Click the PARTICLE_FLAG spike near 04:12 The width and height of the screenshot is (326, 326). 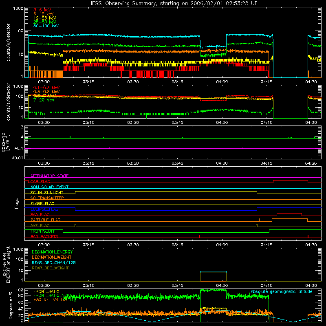[x=259, y=220]
